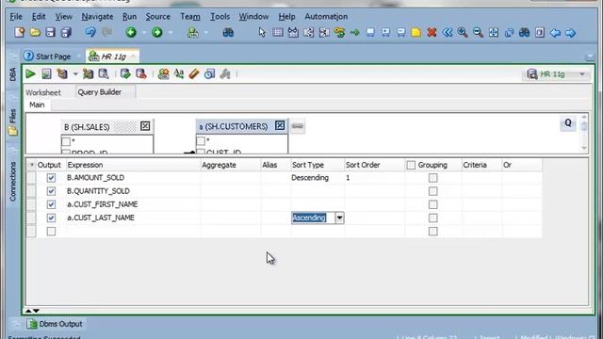The image size is (603, 339).
Task: Uncheck Output for B.AMOUNT_SOLD
Action: pyautogui.click(x=51, y=178)
